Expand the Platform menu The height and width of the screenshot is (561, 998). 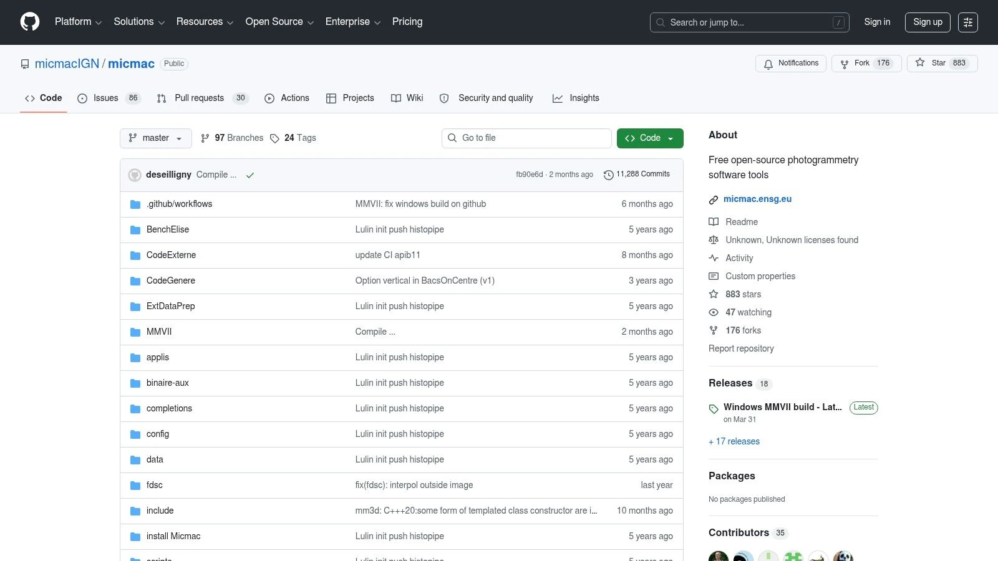click(x=78, y=22)
